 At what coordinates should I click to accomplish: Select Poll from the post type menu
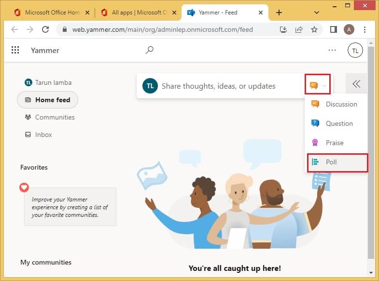click(x=337, y=162)
